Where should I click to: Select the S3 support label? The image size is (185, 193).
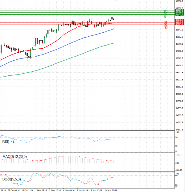(x=166, y=28)
